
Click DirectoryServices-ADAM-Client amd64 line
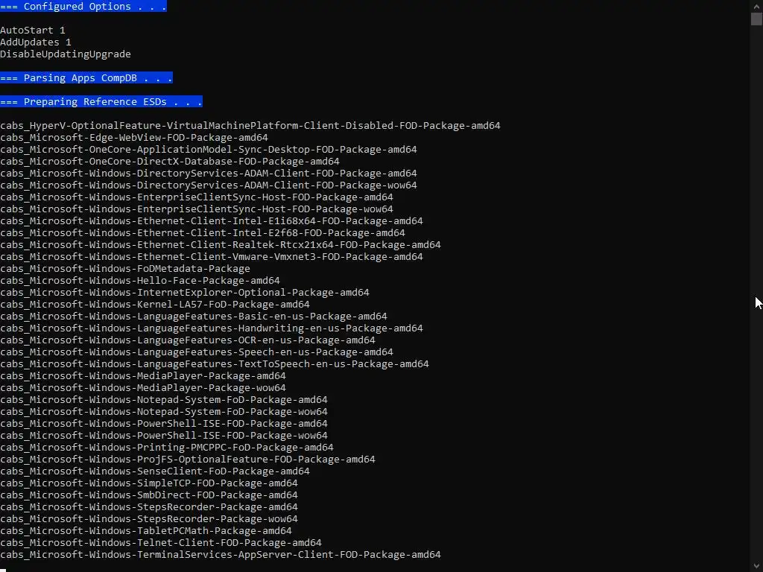209,173
